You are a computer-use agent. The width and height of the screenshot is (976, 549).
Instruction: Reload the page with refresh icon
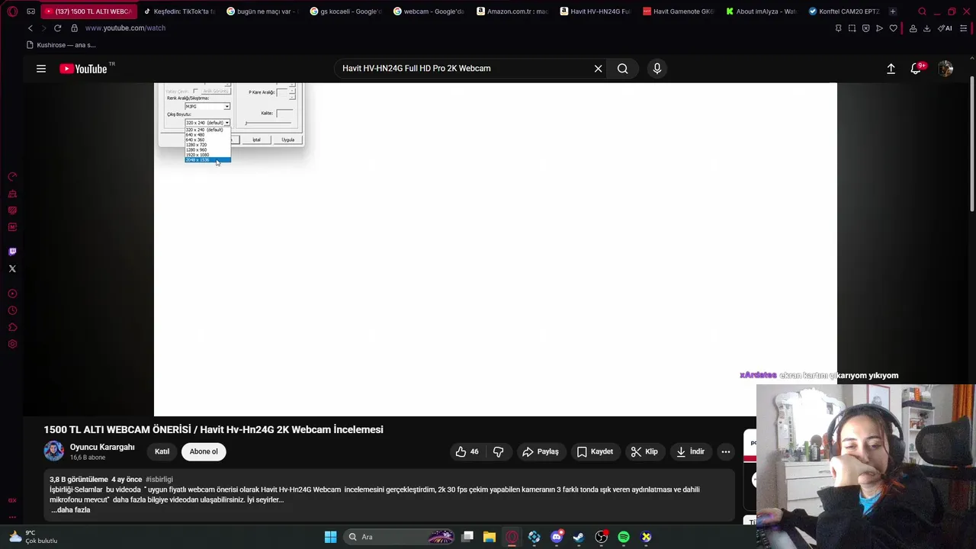57,28
